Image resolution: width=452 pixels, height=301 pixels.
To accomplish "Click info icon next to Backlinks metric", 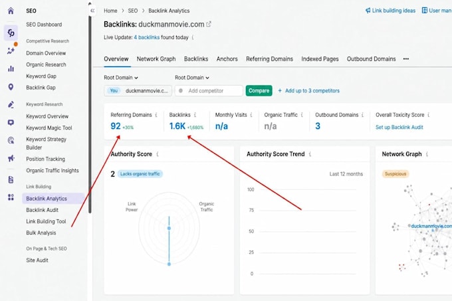I will click(195, 115).
